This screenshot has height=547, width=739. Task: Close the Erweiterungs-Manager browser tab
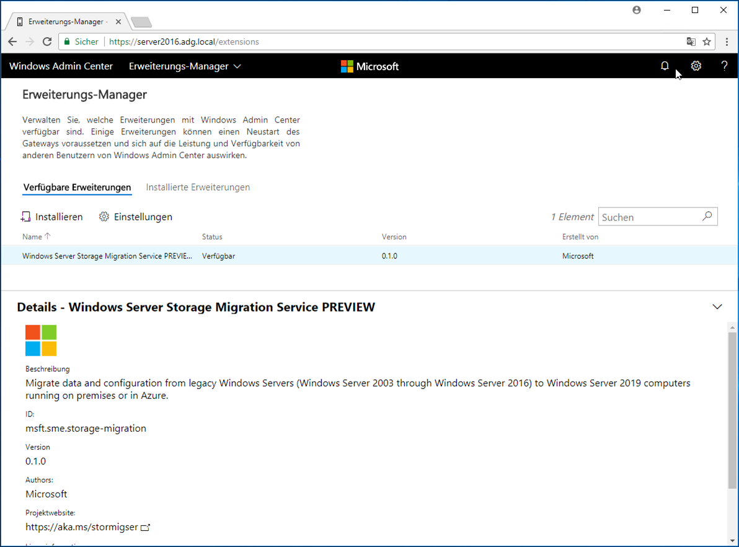click(118, 22)
